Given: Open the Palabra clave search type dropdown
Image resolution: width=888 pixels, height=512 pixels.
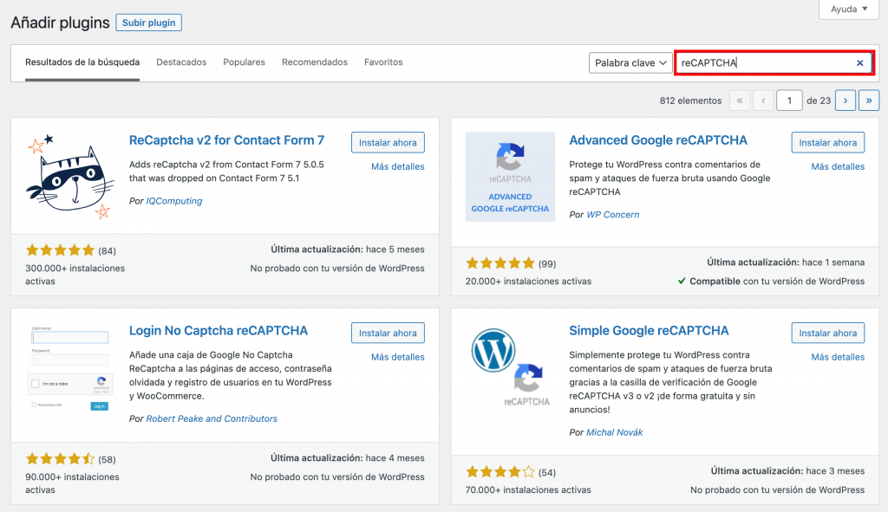Looking at the screenshot, I should (x=630, y=63).
